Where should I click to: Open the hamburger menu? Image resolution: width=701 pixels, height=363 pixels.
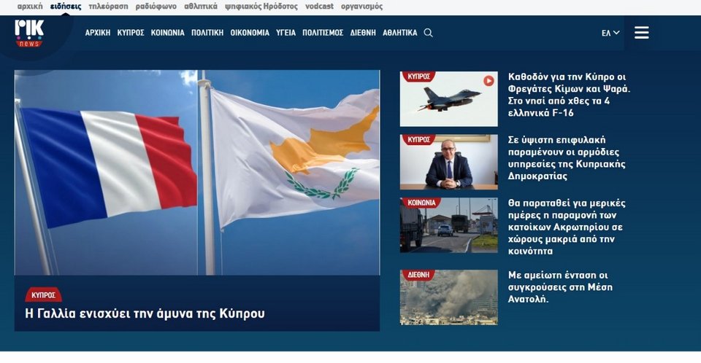641,33
